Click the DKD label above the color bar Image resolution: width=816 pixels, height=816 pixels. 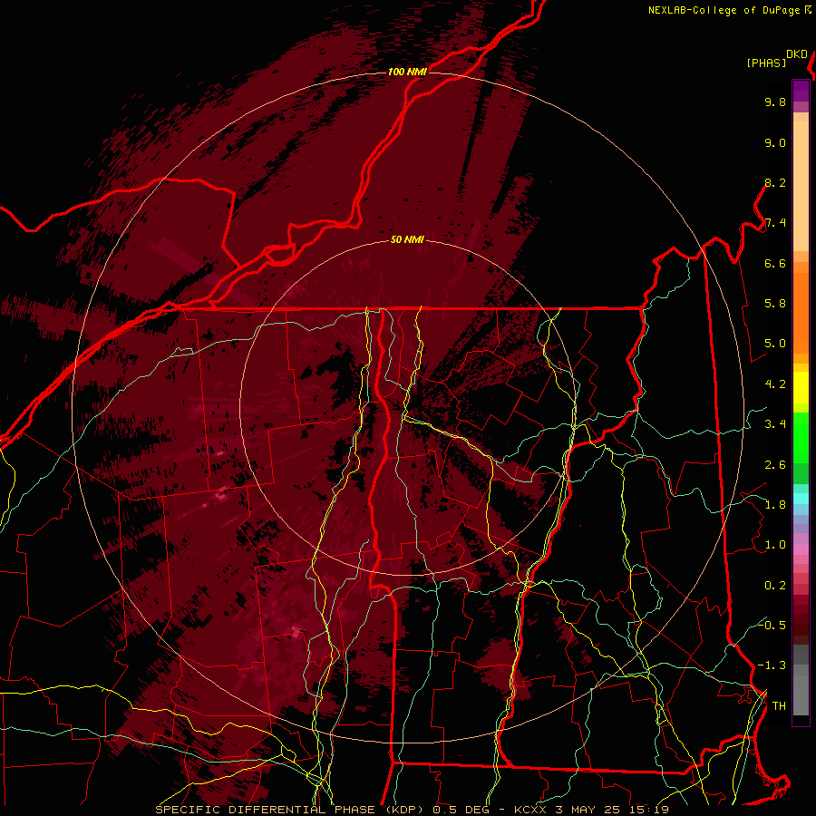click(797, 54)
